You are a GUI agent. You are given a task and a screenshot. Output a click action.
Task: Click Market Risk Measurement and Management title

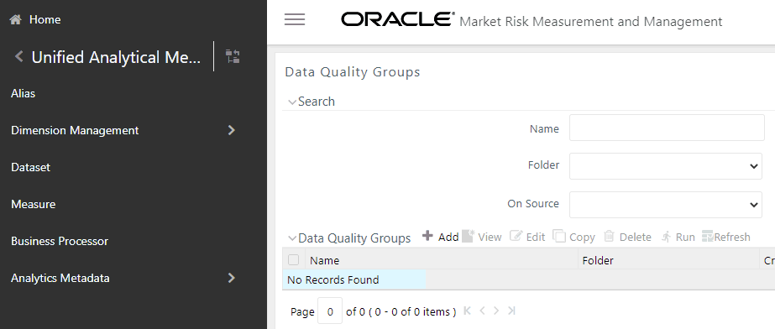tap(590, 22)
